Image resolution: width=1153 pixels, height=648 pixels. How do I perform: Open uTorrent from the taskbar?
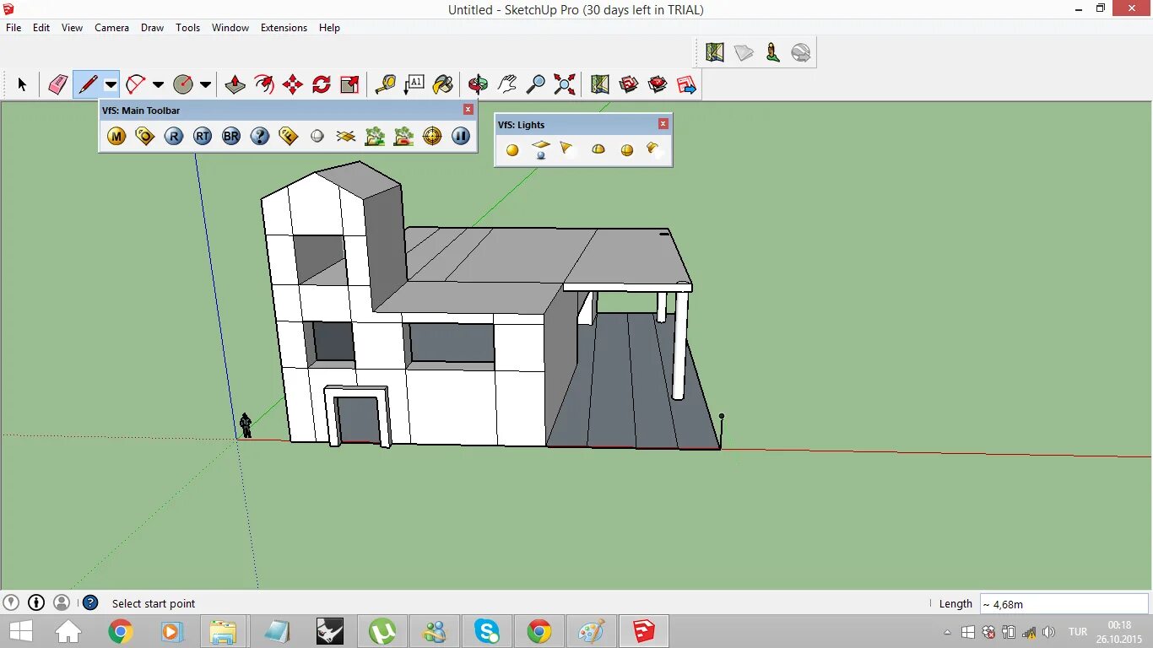(382, 631)
